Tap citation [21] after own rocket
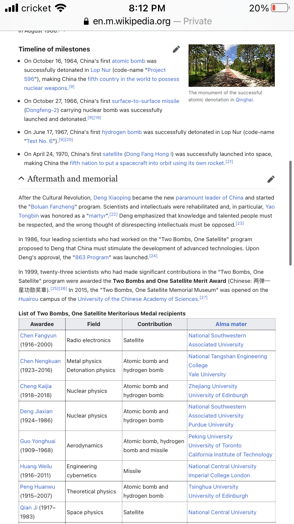The image size is (294, 524). pyautogui.click(x=229, y=161)
